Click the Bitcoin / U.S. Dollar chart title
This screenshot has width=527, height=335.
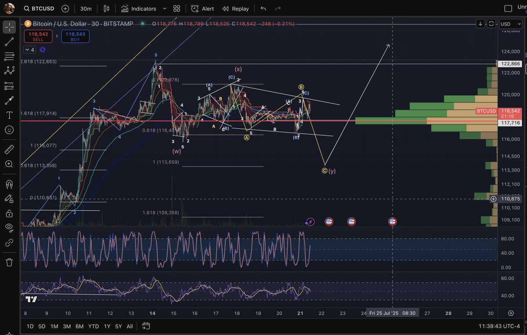83,24
